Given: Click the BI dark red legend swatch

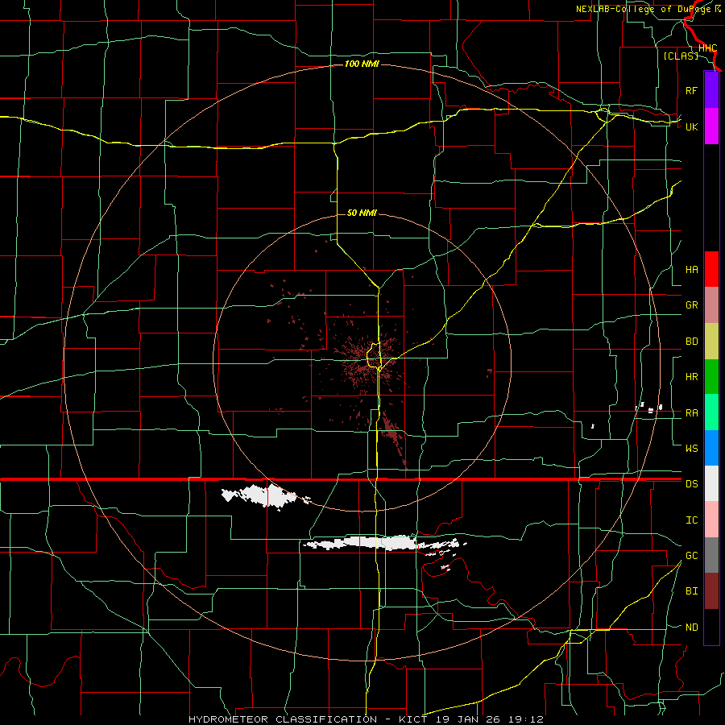Looking at the screenshot, I should click(x=711, y=591).
